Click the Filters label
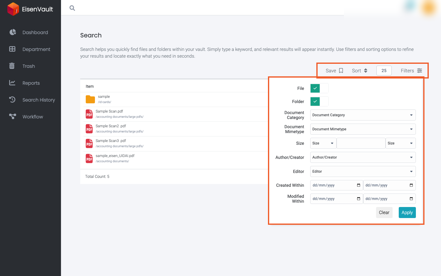 [407, 71]
